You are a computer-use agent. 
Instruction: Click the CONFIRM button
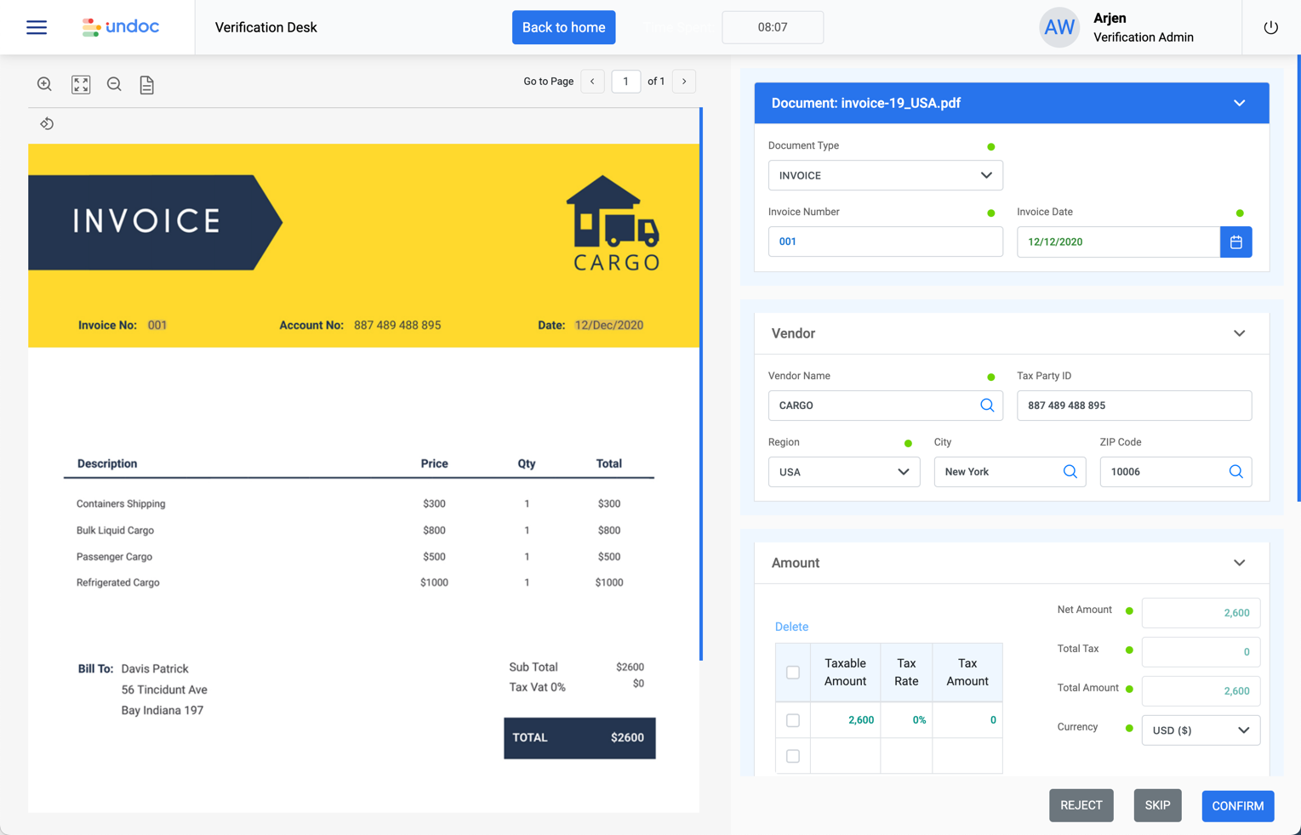[x=1237, y=806]
